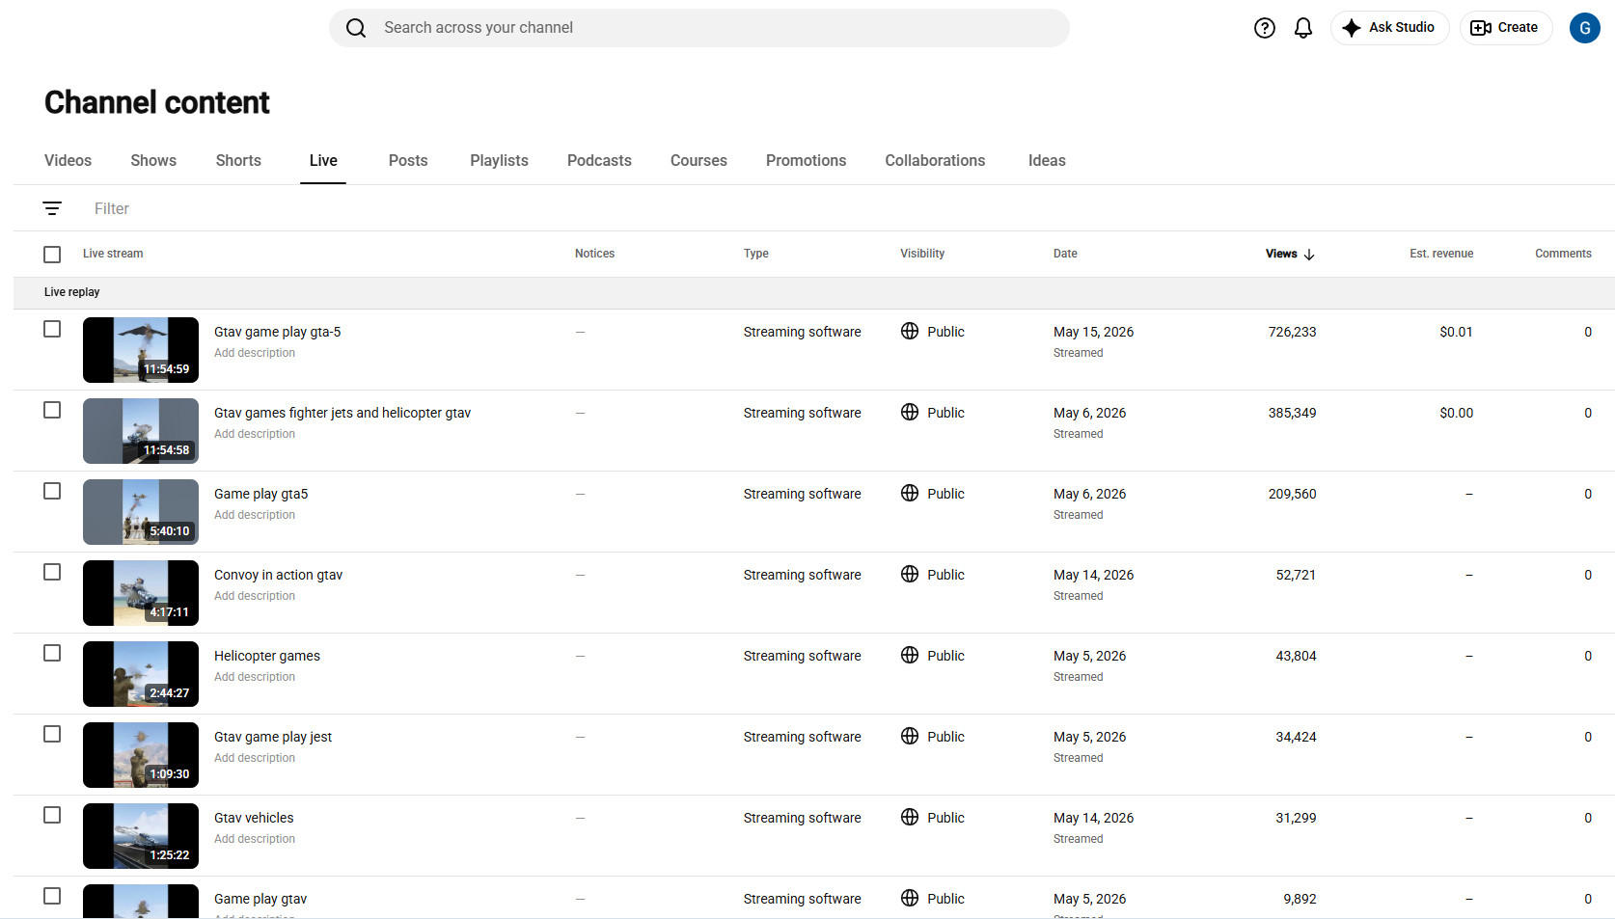Open the account avatar G
1615x919 pixels.
1584,28
